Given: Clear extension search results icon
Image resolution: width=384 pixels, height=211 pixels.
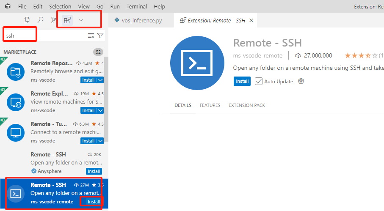Looking at the screenshot, I should click(x=91, y=36).
